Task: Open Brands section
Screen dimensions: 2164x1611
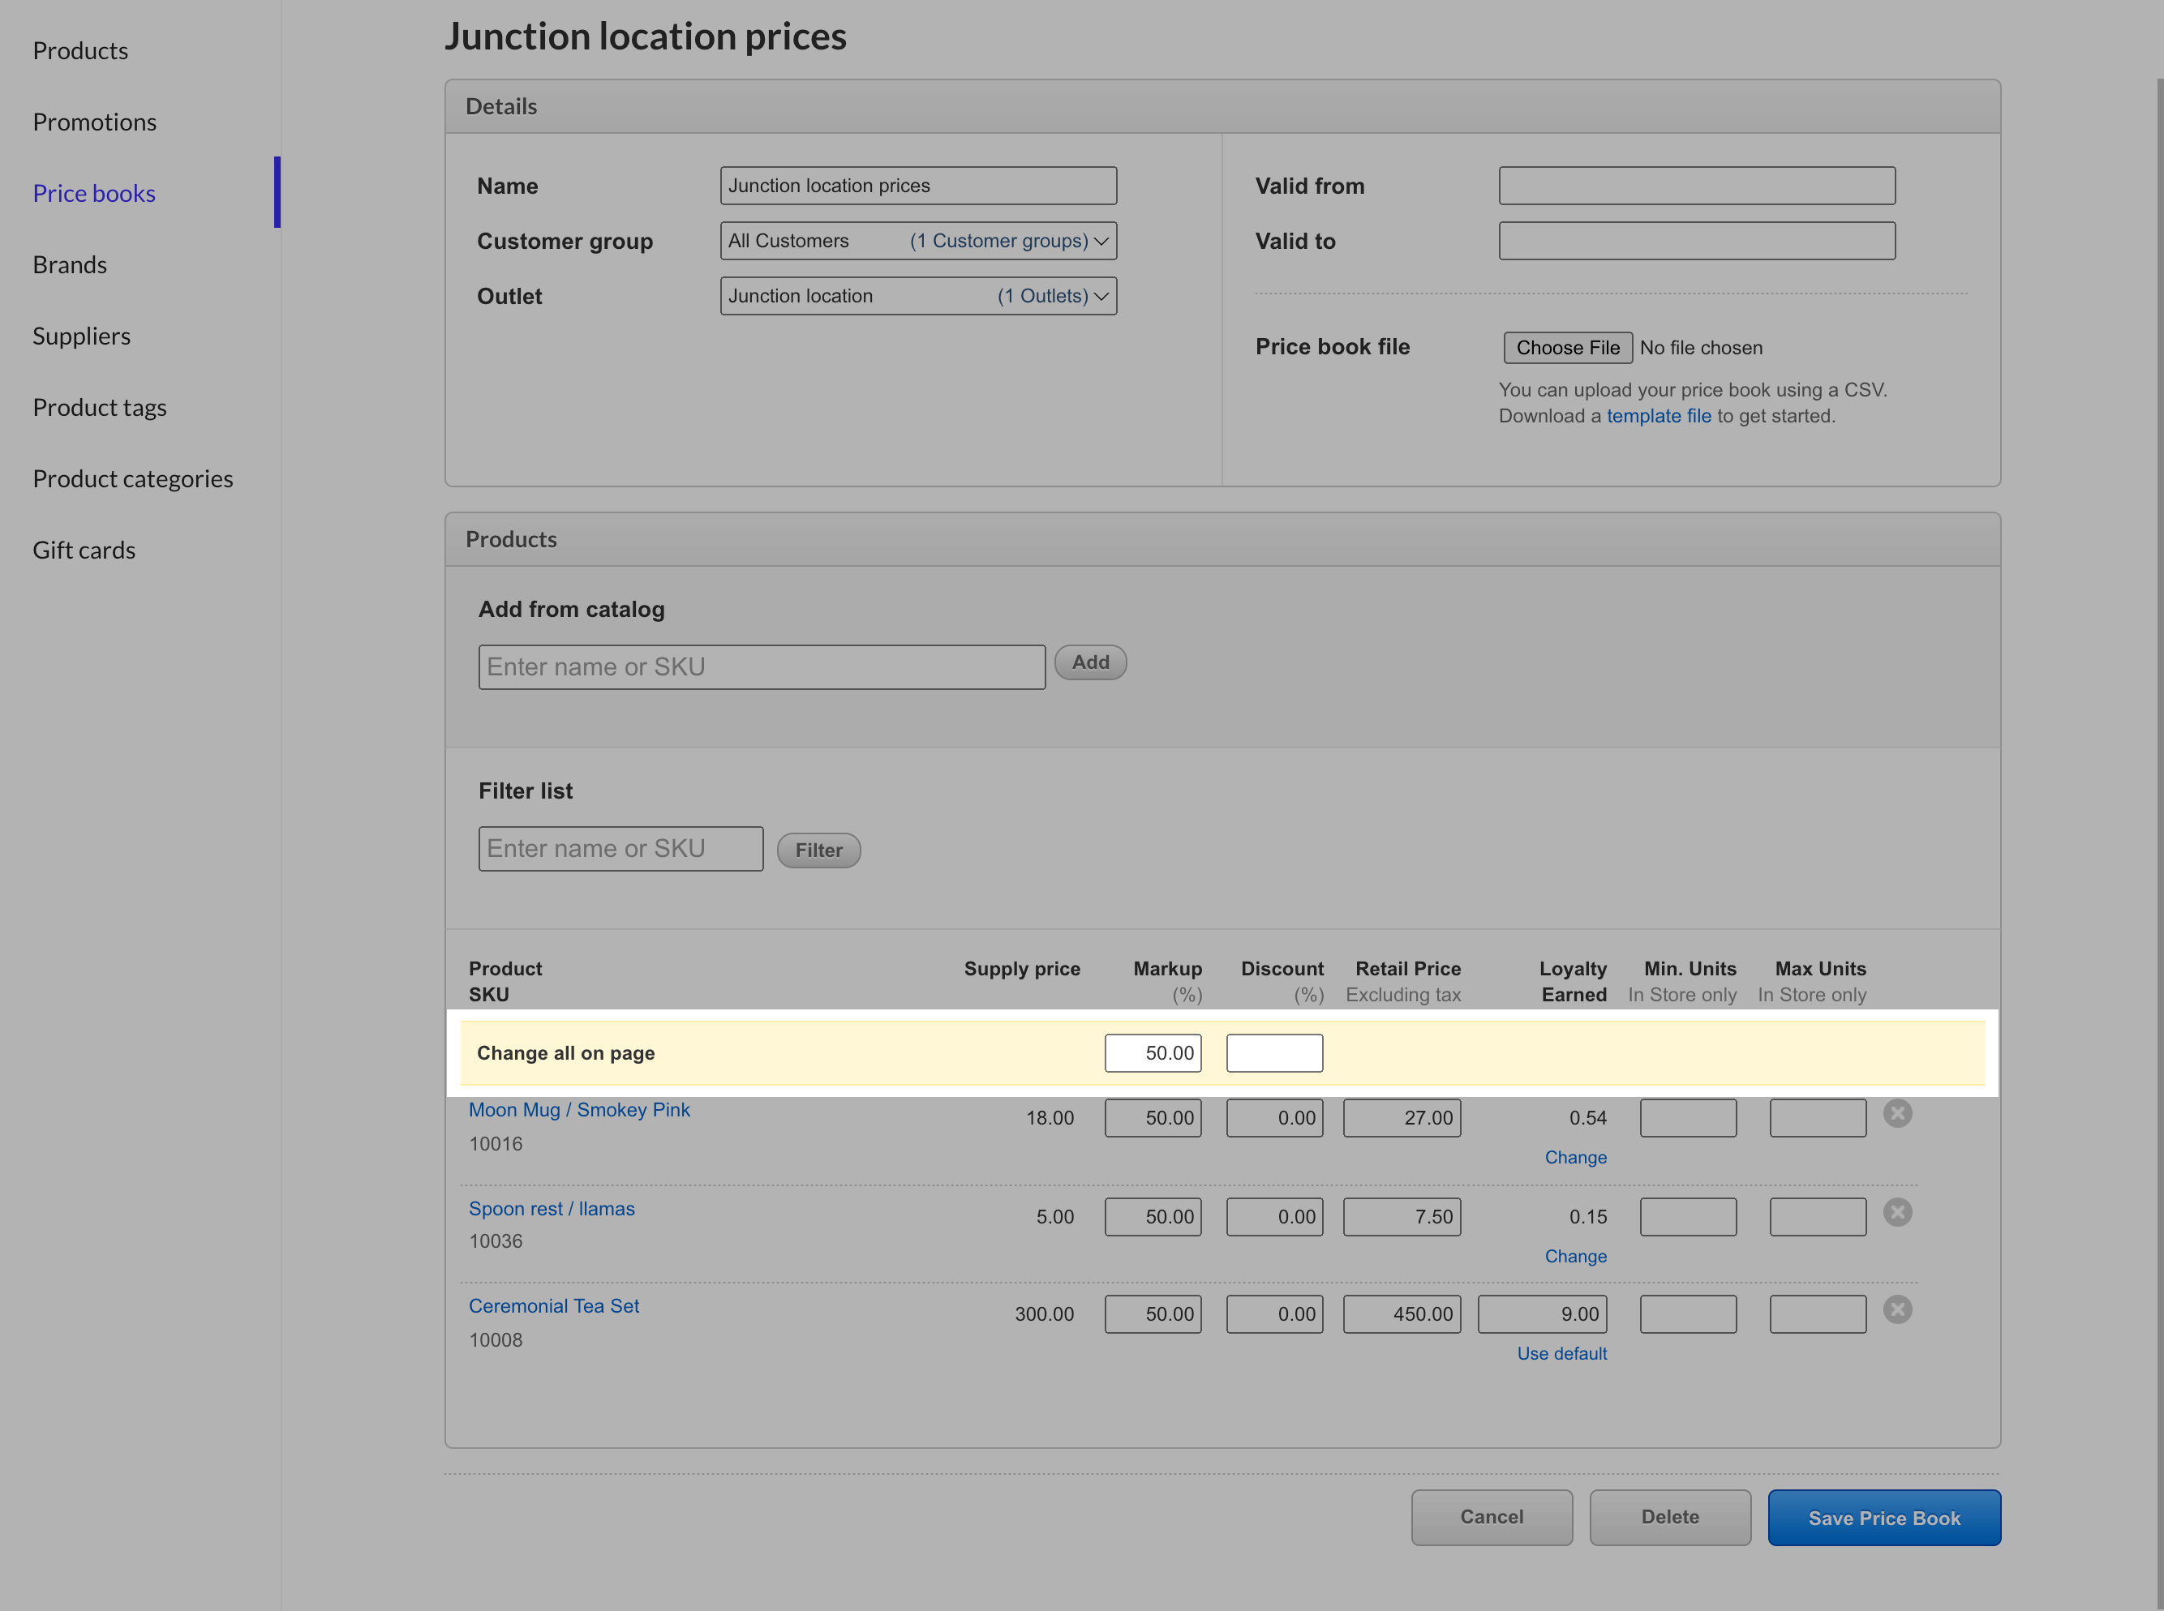Action: [69, 264]
